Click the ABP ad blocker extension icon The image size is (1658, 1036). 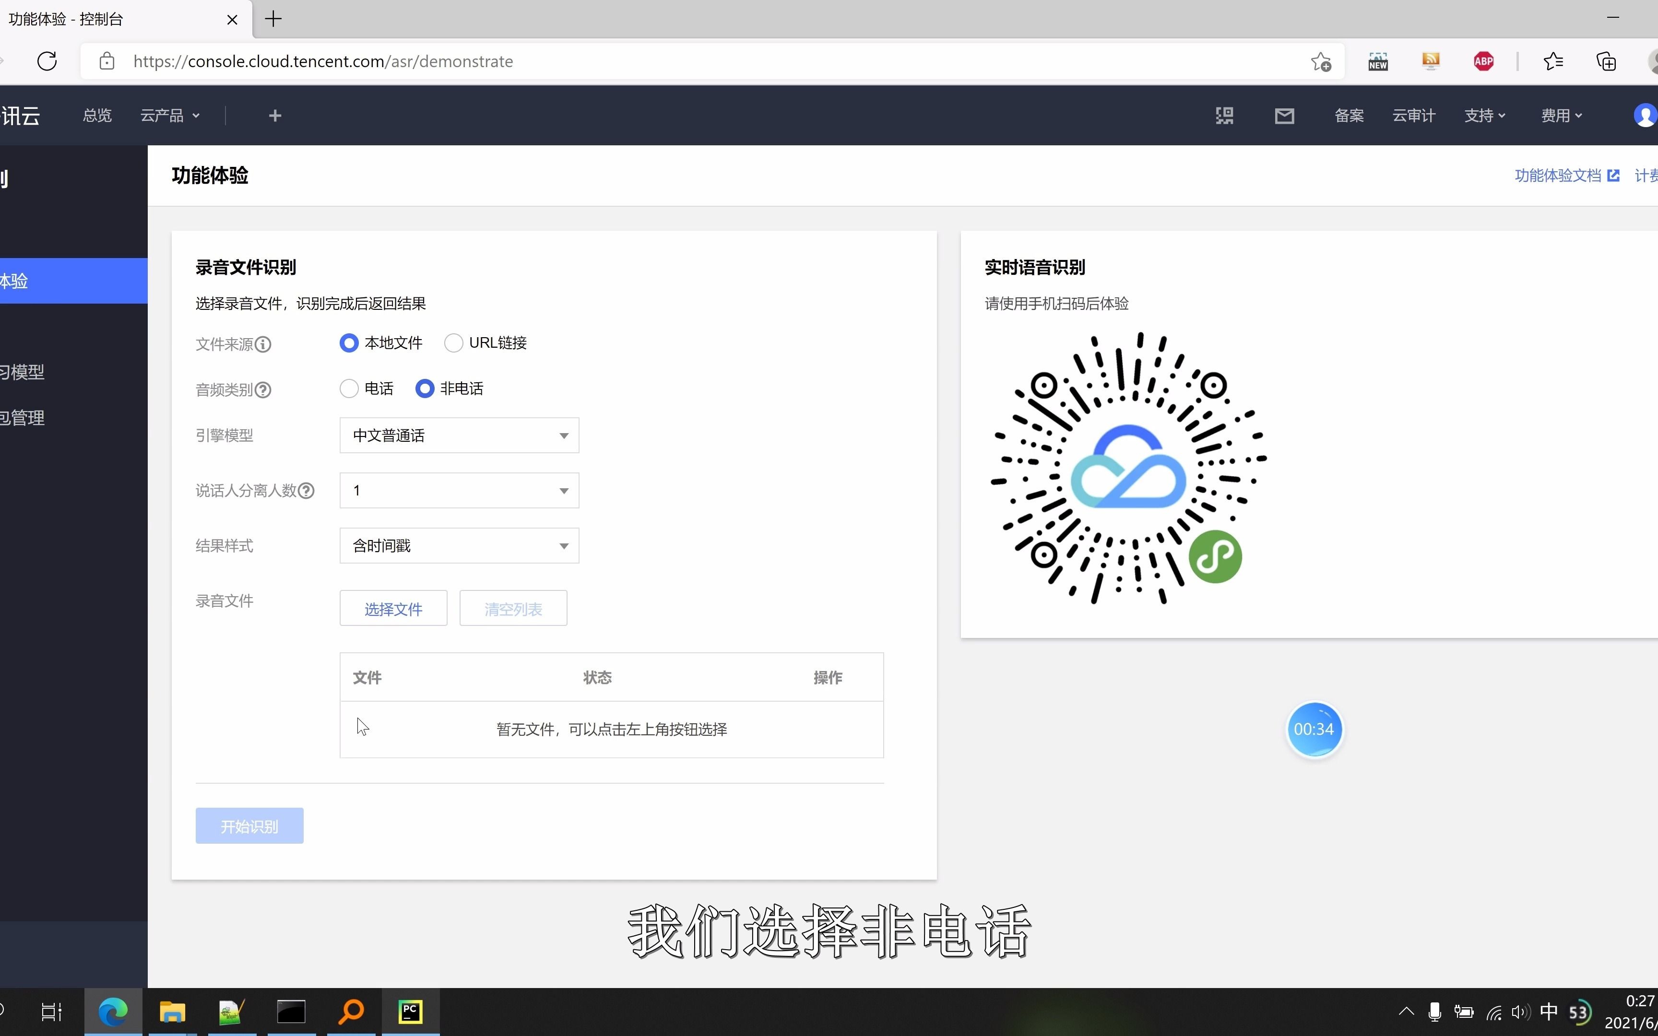[x=1484, y=61]
